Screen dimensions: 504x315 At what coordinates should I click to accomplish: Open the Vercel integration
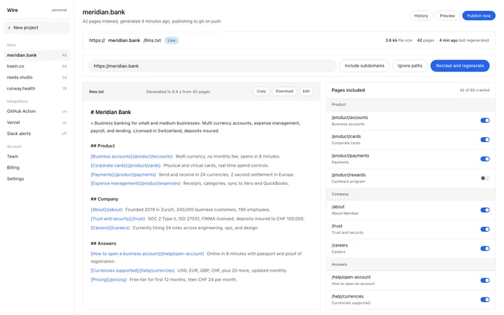(x=36, y=122)
